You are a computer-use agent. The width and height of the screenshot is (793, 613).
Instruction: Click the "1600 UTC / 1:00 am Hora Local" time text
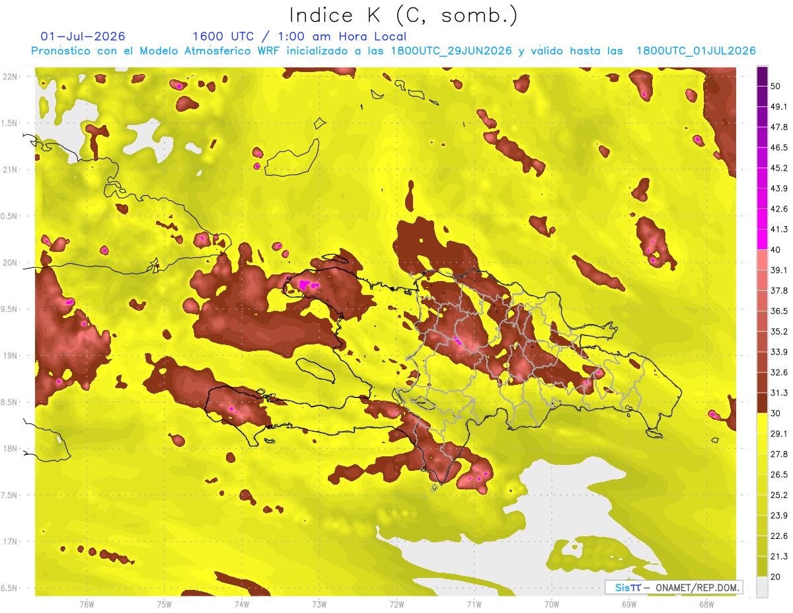tap(299, 36)
